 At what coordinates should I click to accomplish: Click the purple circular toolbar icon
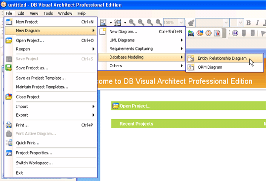click(235, 33)
